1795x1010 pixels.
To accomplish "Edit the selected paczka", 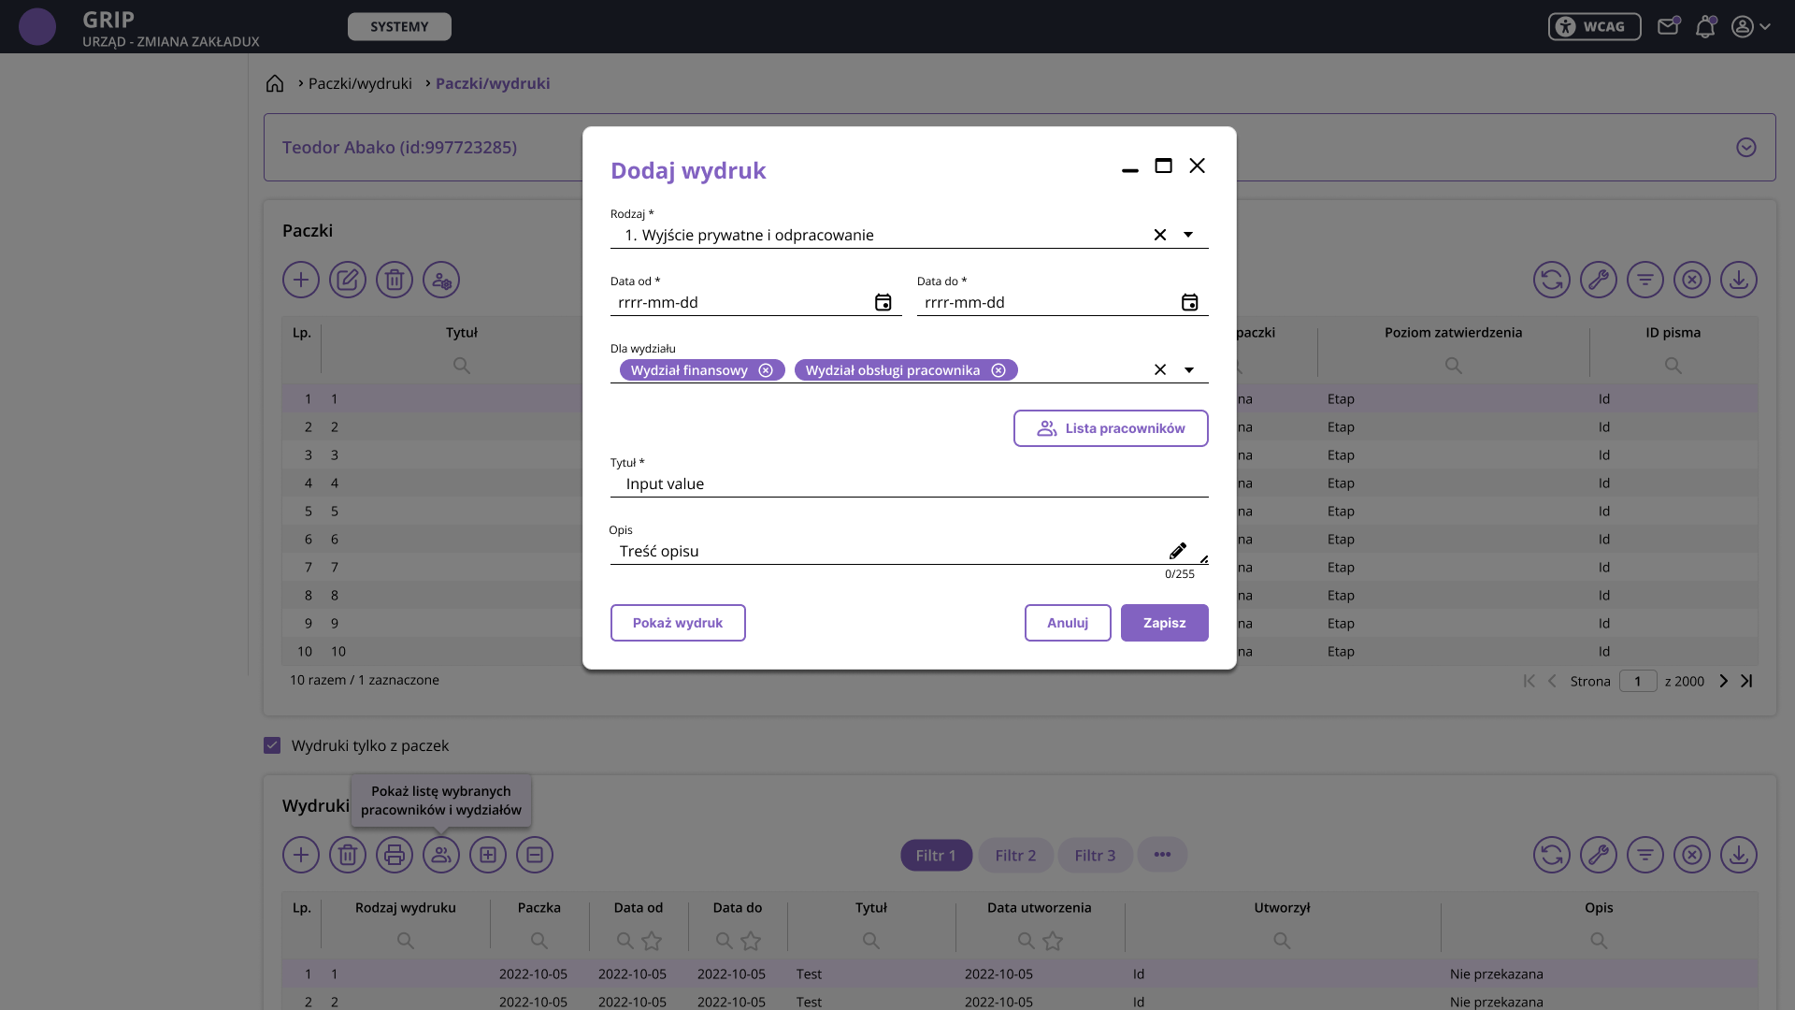I will pos(348,280).
